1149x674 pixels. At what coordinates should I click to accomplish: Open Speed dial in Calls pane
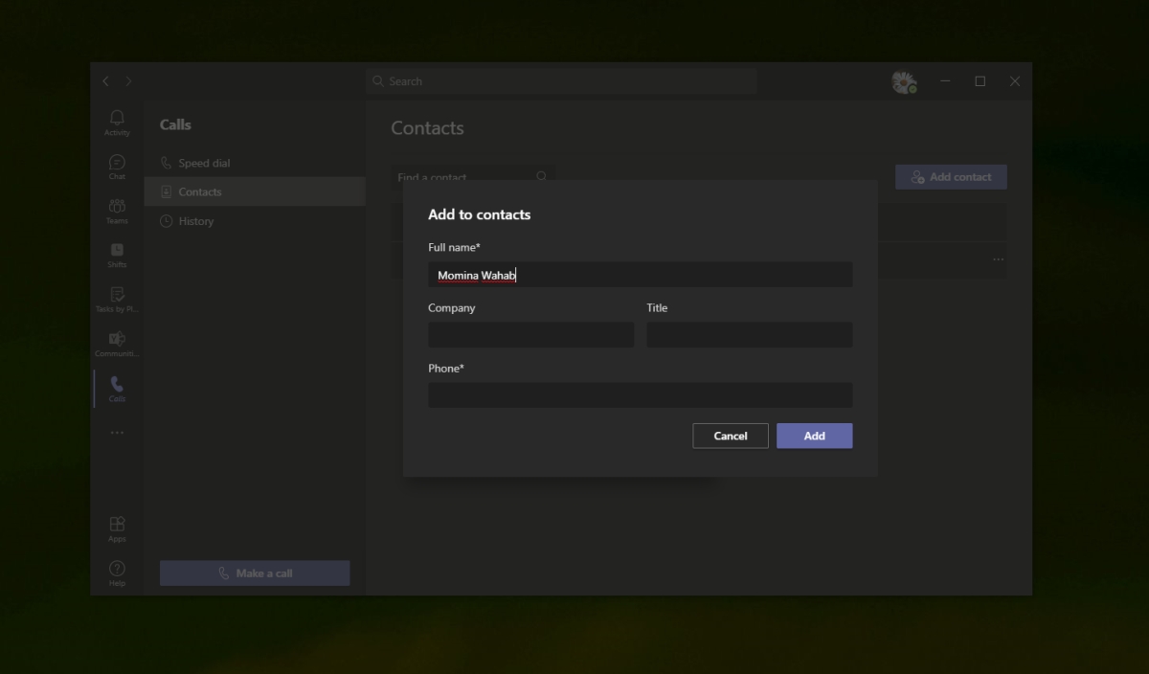click(x=255, y=163)
